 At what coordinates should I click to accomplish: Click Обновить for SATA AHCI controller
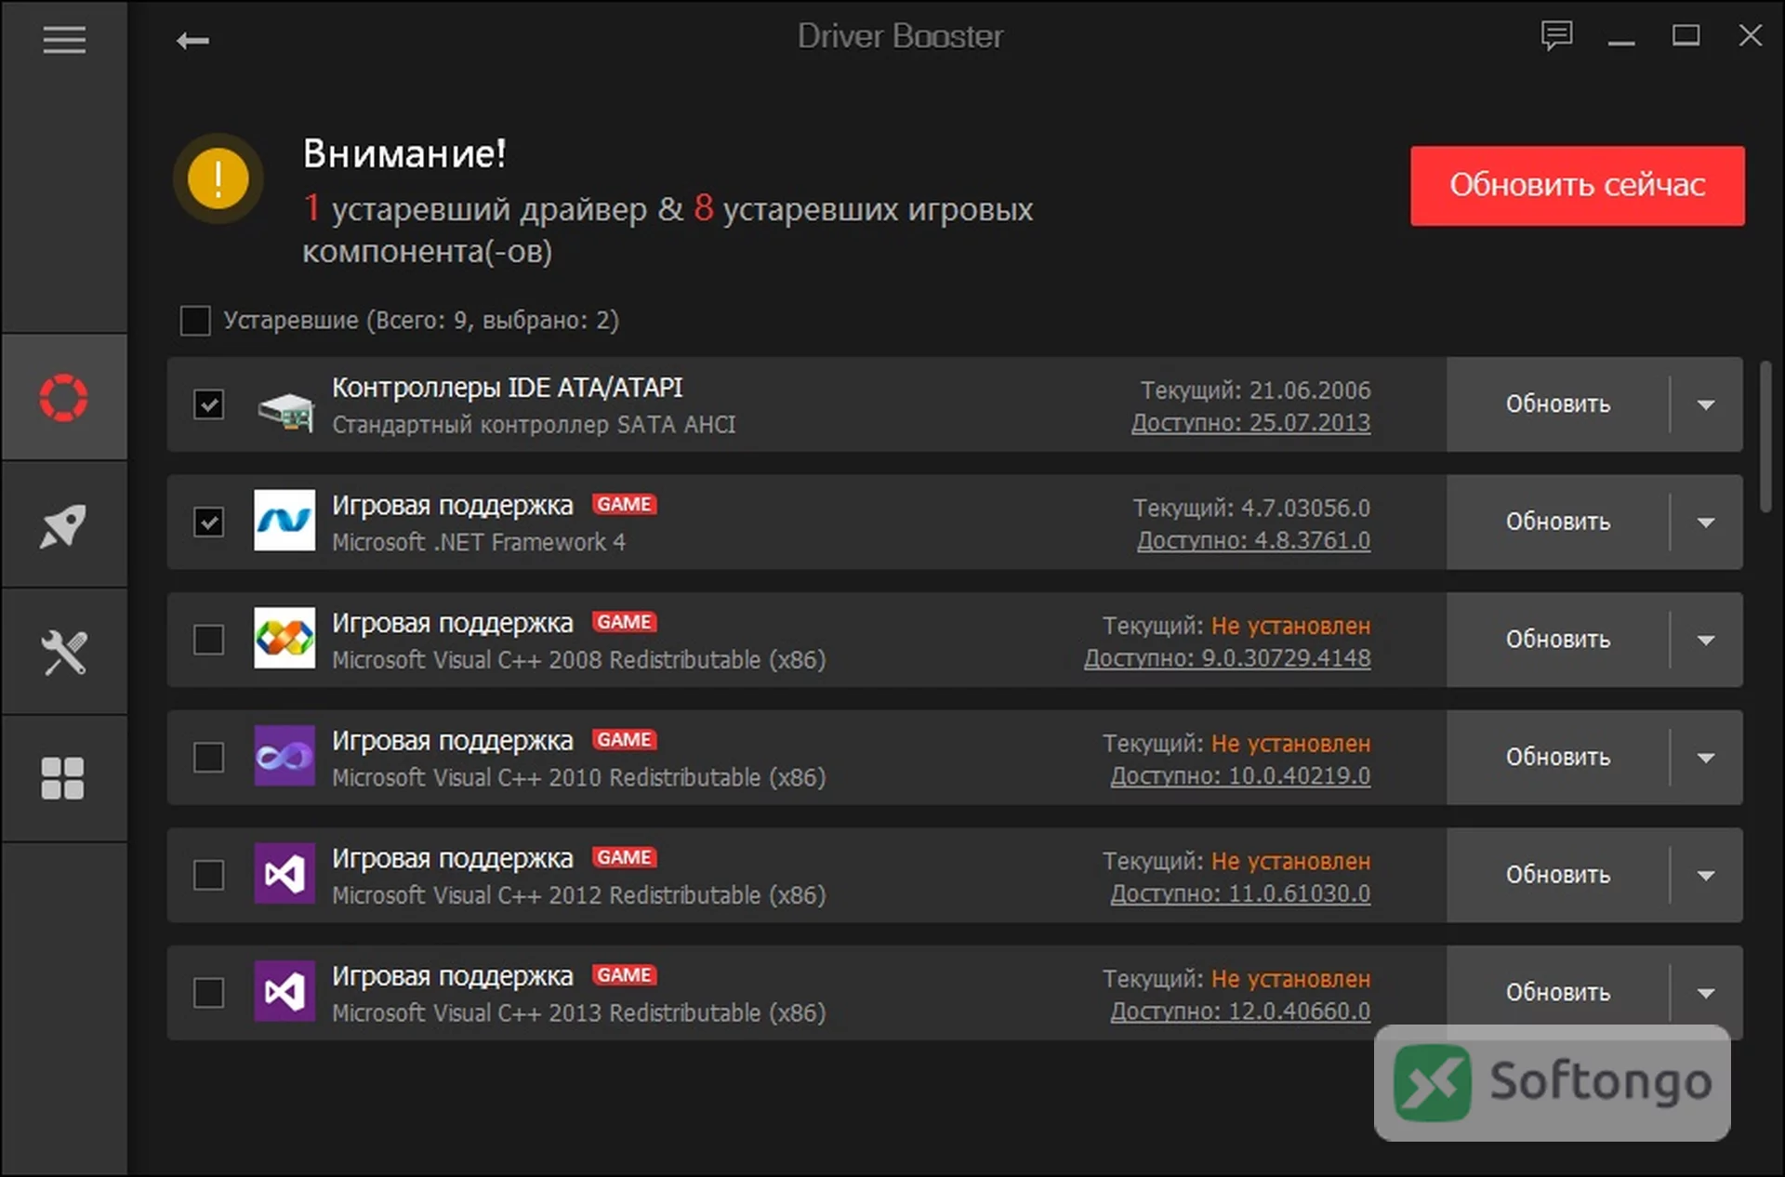tap(1558, 404)
